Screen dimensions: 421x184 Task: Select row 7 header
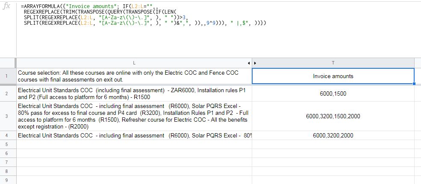click(x=8, y=162)
